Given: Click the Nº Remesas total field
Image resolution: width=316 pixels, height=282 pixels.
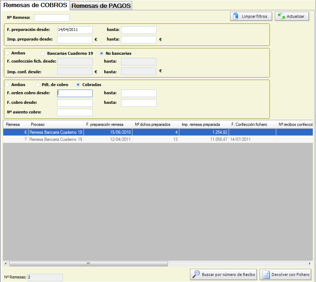Looking at the screenshot, I should coord(45,277).
